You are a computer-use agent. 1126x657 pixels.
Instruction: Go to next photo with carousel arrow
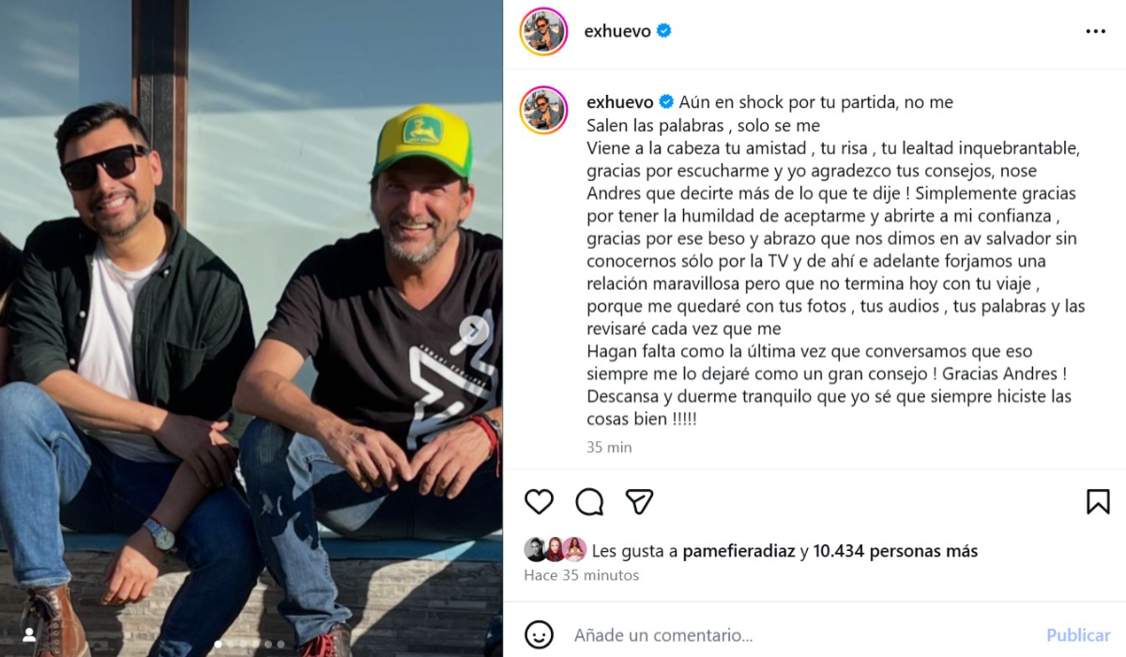(474, 329)
